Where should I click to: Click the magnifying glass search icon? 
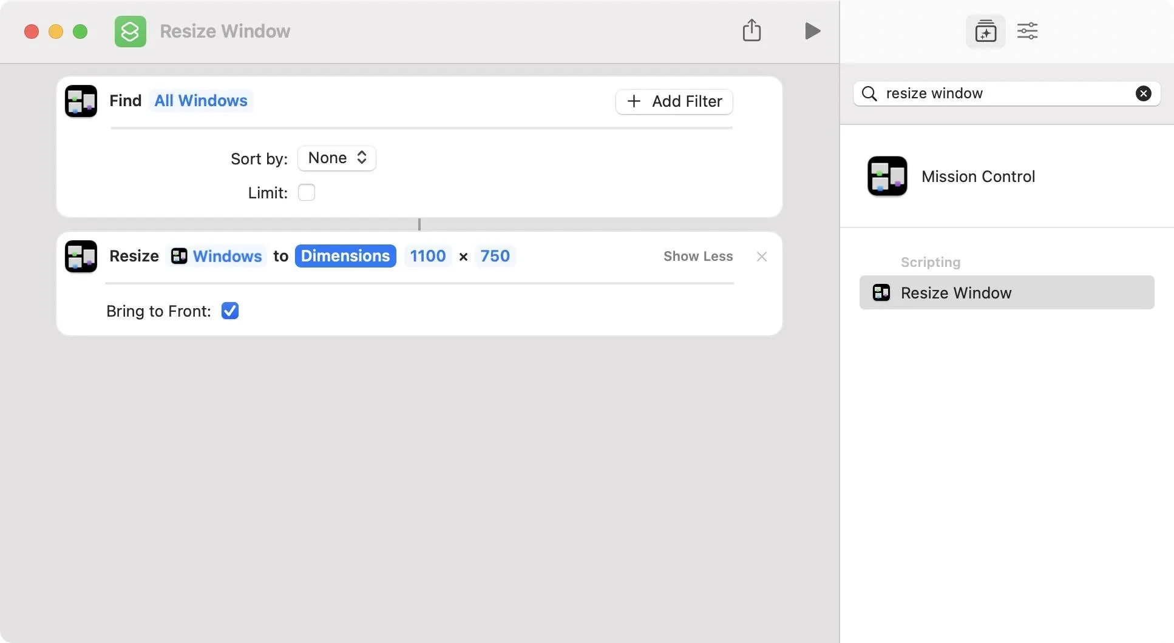869,93
